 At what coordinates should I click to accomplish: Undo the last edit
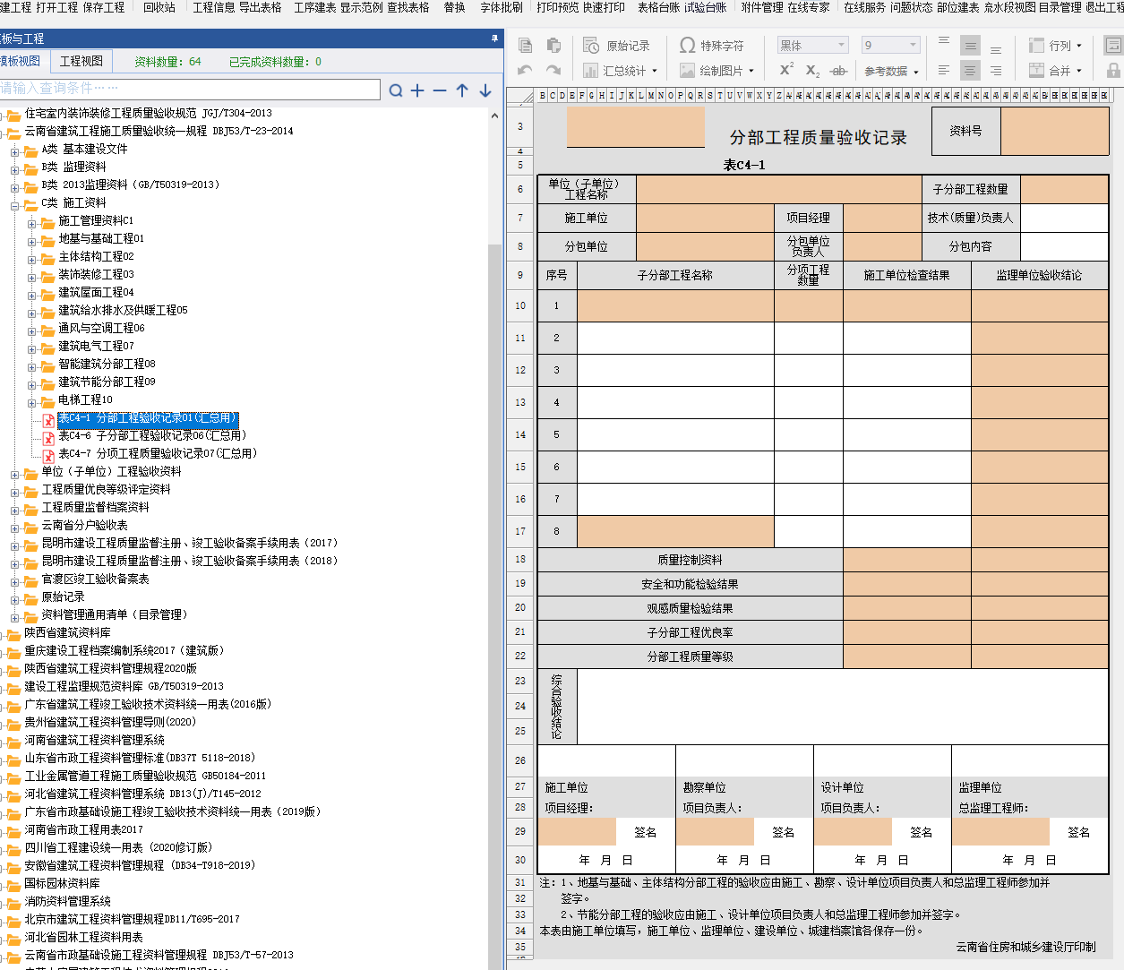[526, 70]
